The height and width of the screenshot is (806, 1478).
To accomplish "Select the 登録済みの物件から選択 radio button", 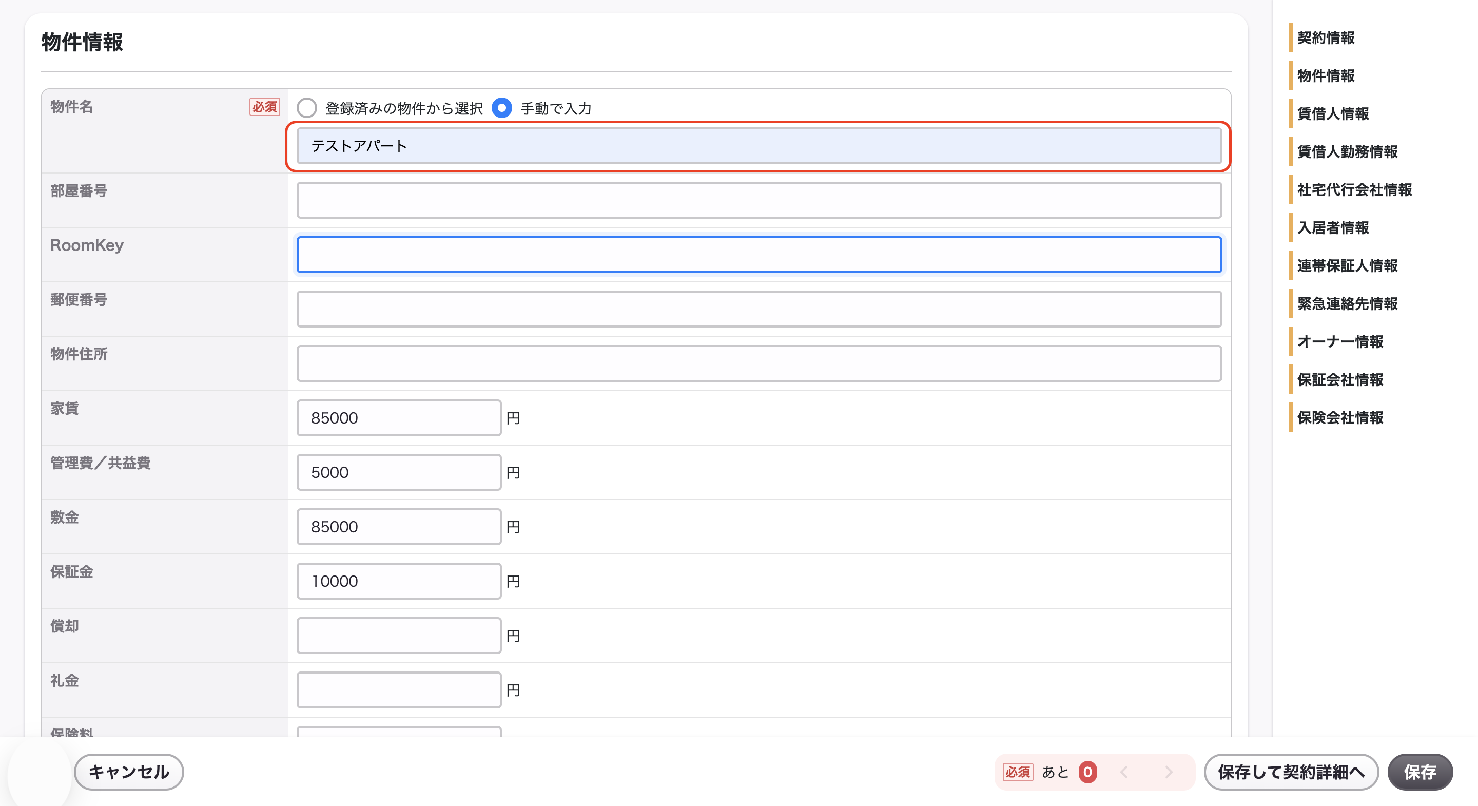I will pyautogui.click(x=307, y=108).
